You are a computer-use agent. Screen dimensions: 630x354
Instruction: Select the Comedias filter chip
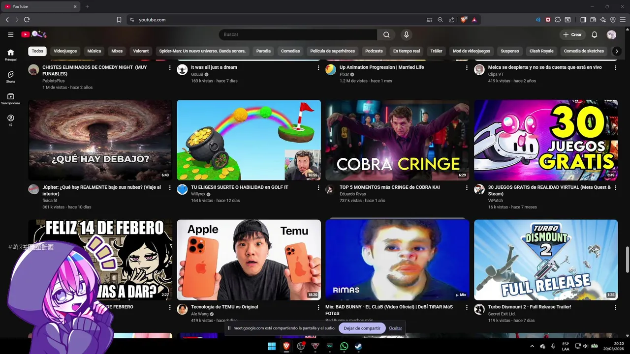pyautogui.click(x=290, y=51)
